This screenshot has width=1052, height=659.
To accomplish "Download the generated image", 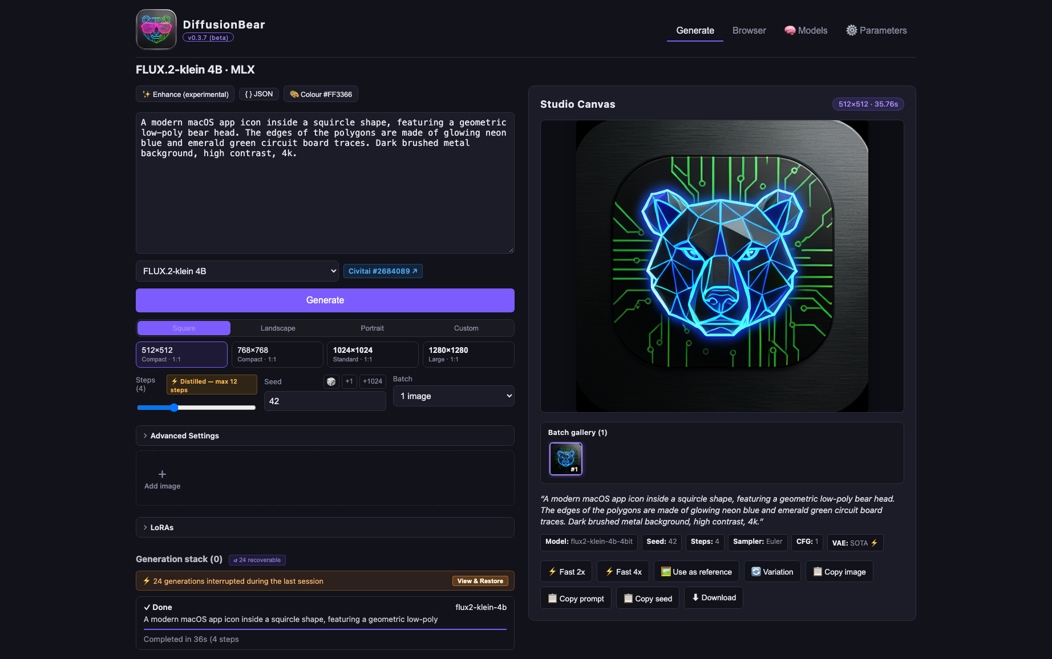I will point(714,597).
